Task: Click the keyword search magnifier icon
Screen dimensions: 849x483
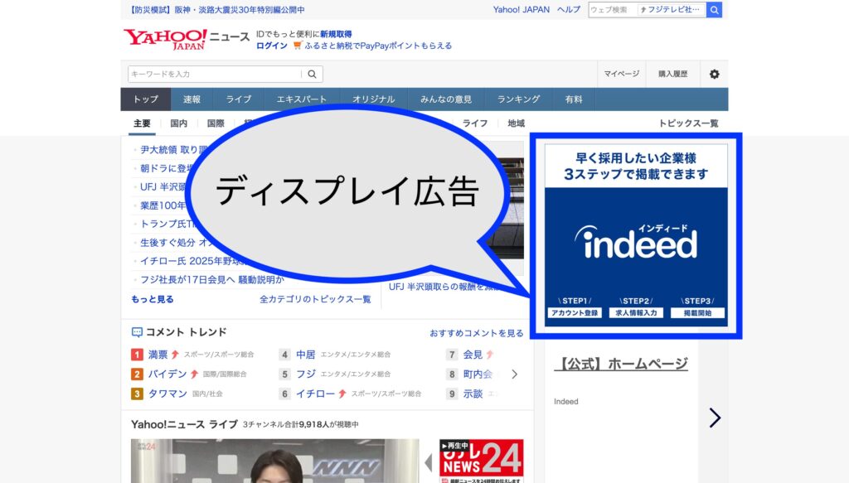Action: point(312,74)
